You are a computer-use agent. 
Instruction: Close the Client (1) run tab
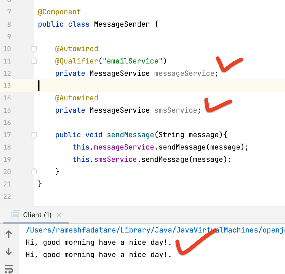(x=59, y=215)
